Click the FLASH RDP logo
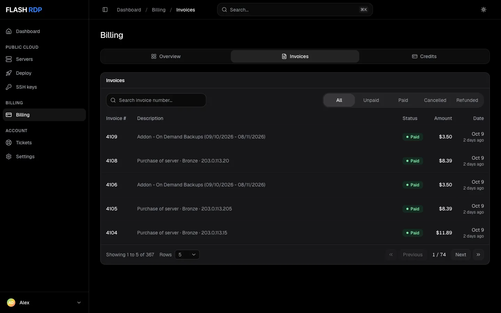 [x=24, y=10]
